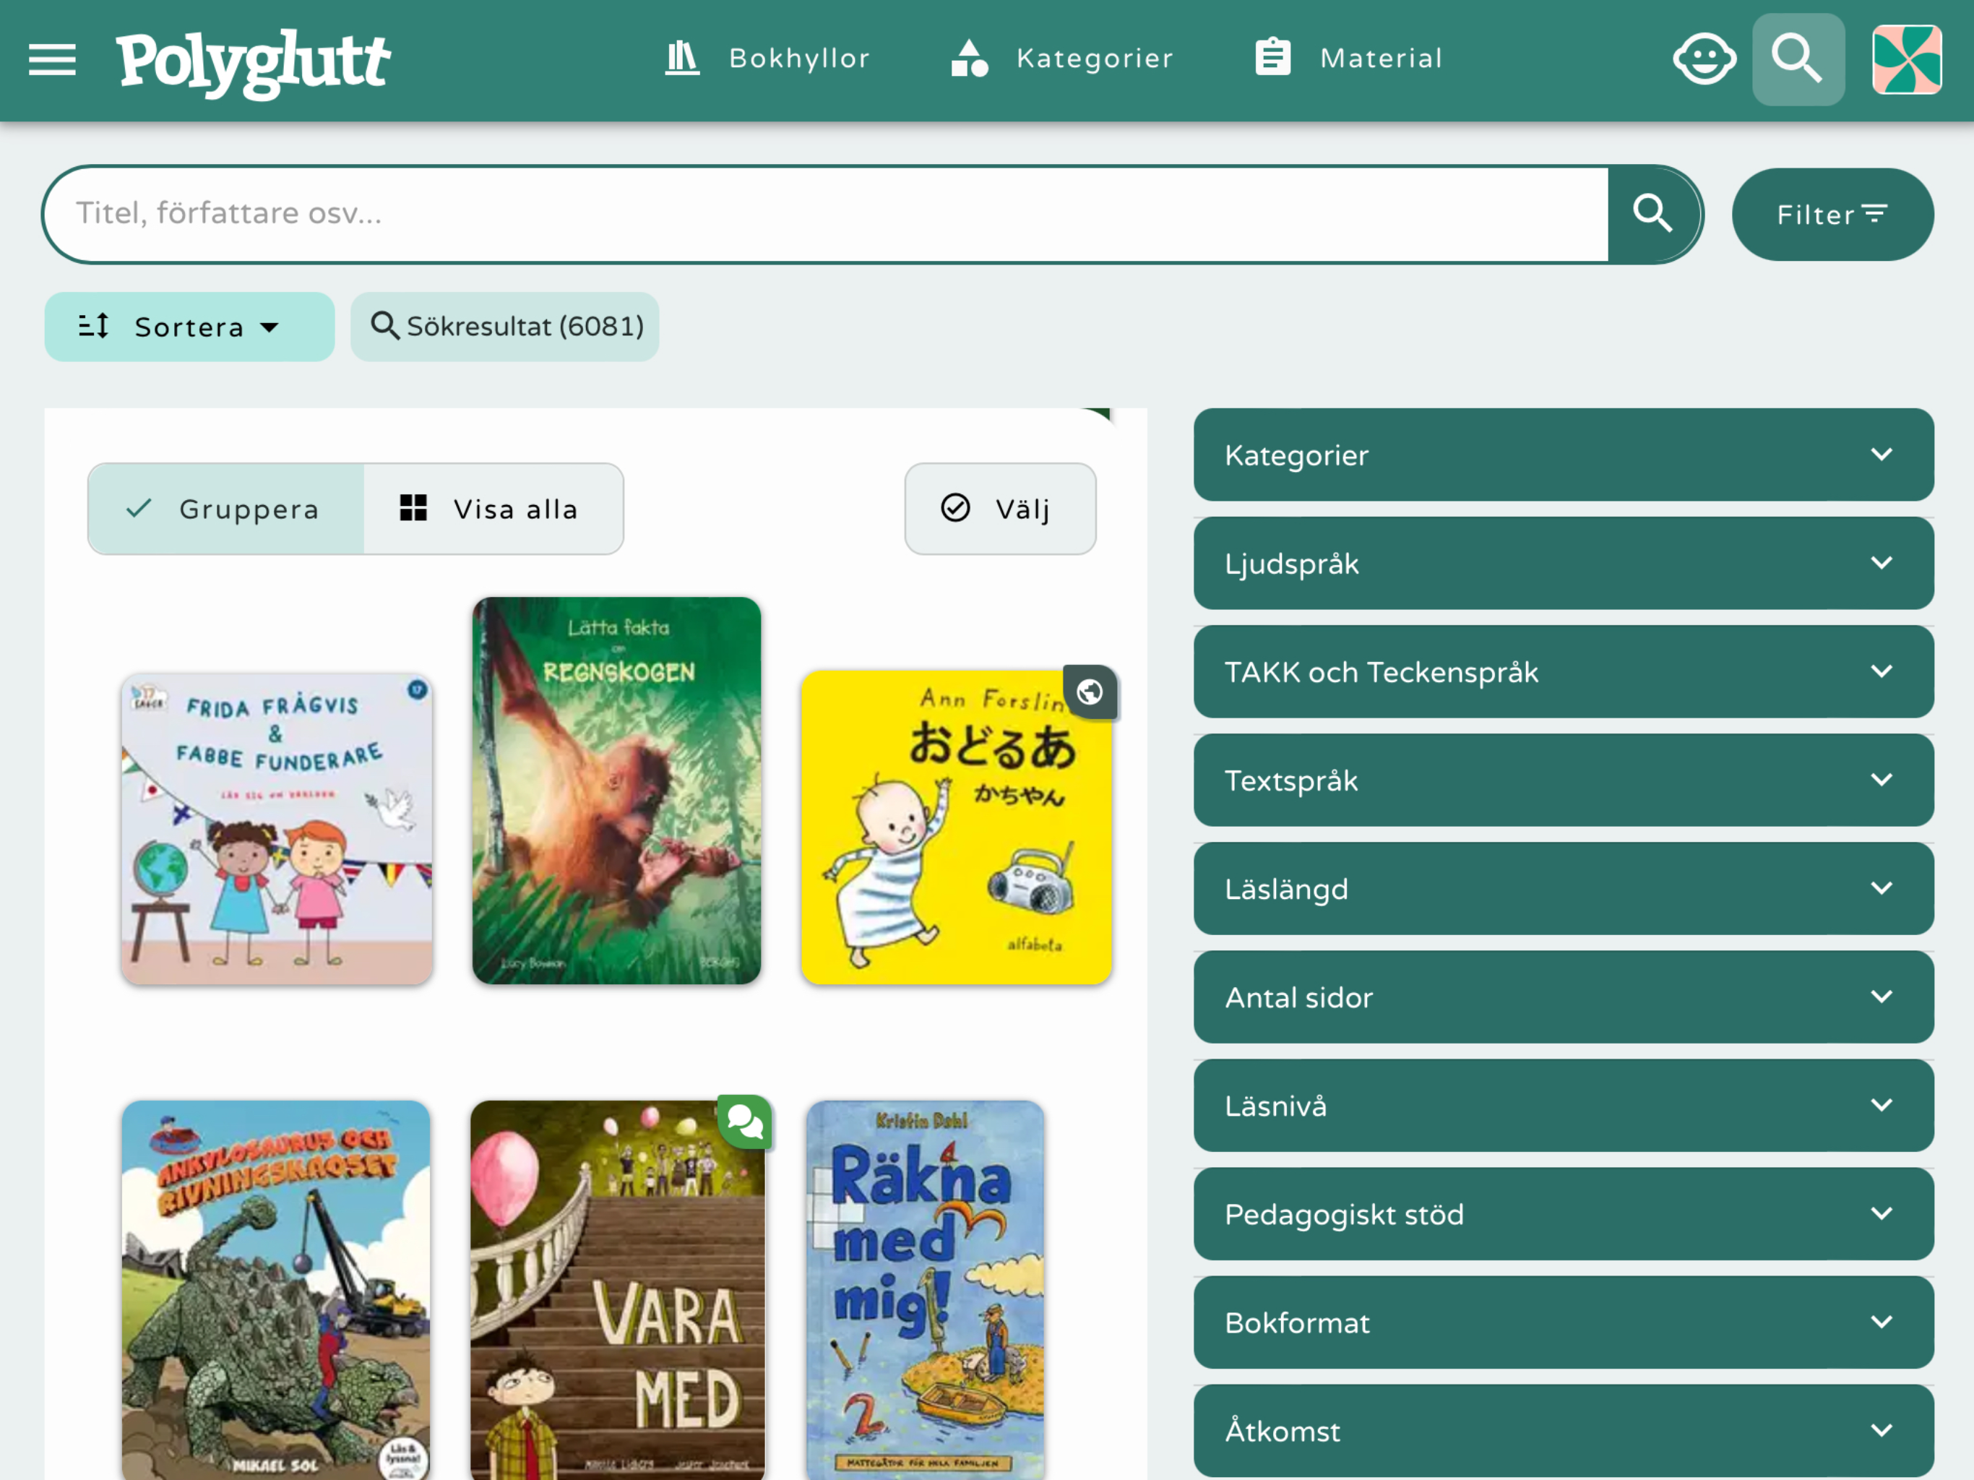Screen dimensions: 1974x1480
Task: Click the bookshelf icon beside Bokhyllor
Action: point(682,58)
